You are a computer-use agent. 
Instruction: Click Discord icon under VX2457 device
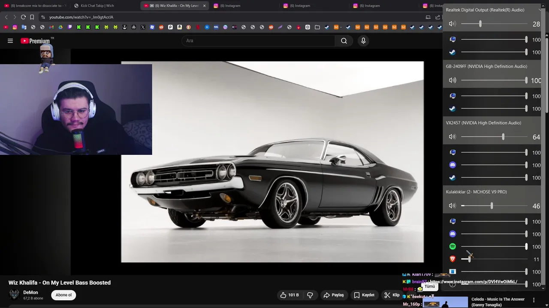[452, 165]
